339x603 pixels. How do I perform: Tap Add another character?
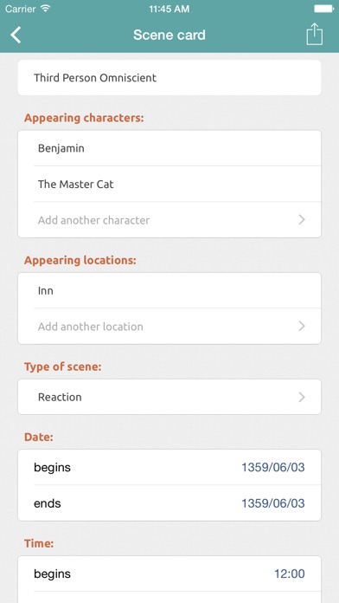tap(93, 220)
